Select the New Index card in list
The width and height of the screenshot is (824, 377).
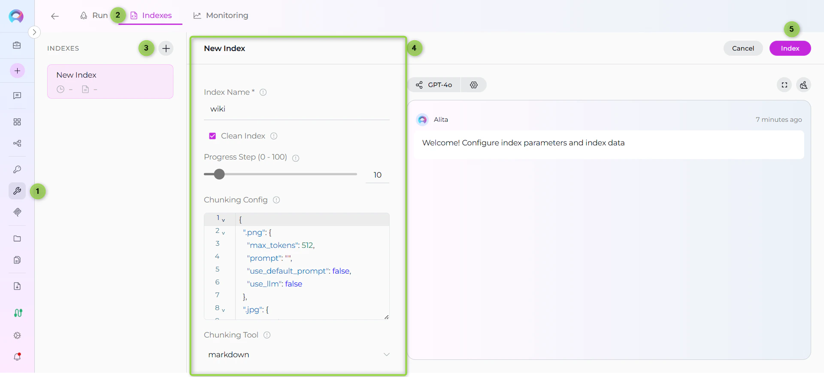[110, 81]
